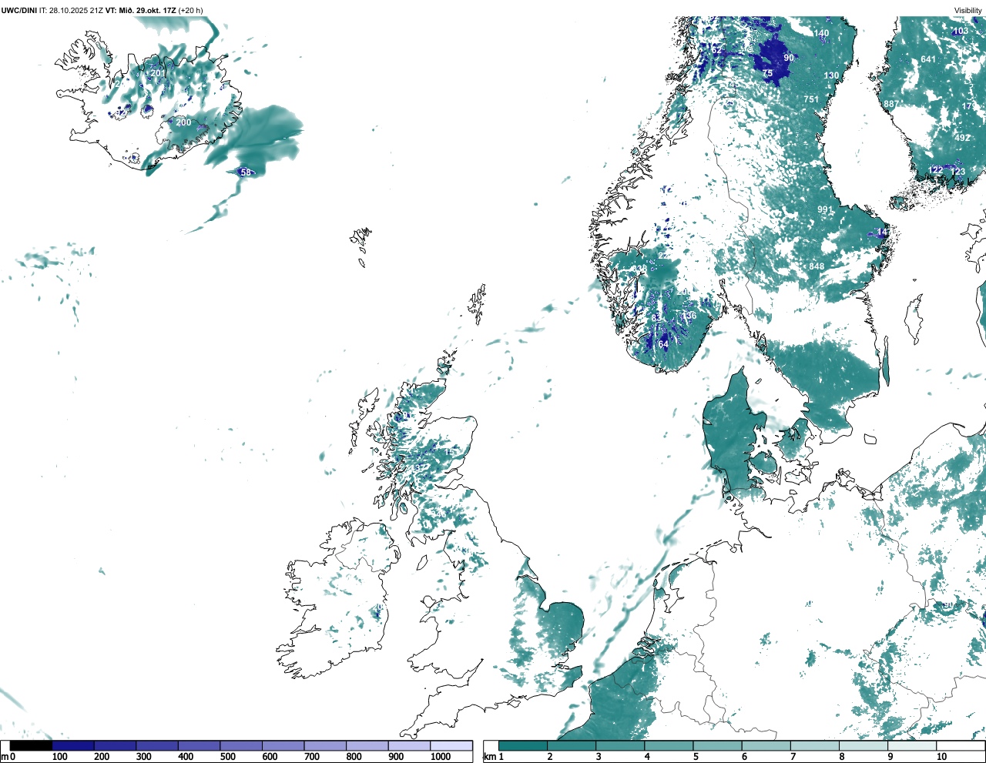The image size is (986, 763).
Task: Select the 1–2 km dark teal swatch
Action: pyautogui.click(x=523, y=745)
